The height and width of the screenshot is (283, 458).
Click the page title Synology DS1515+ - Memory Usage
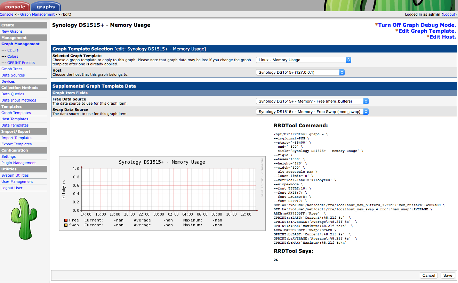101,25
